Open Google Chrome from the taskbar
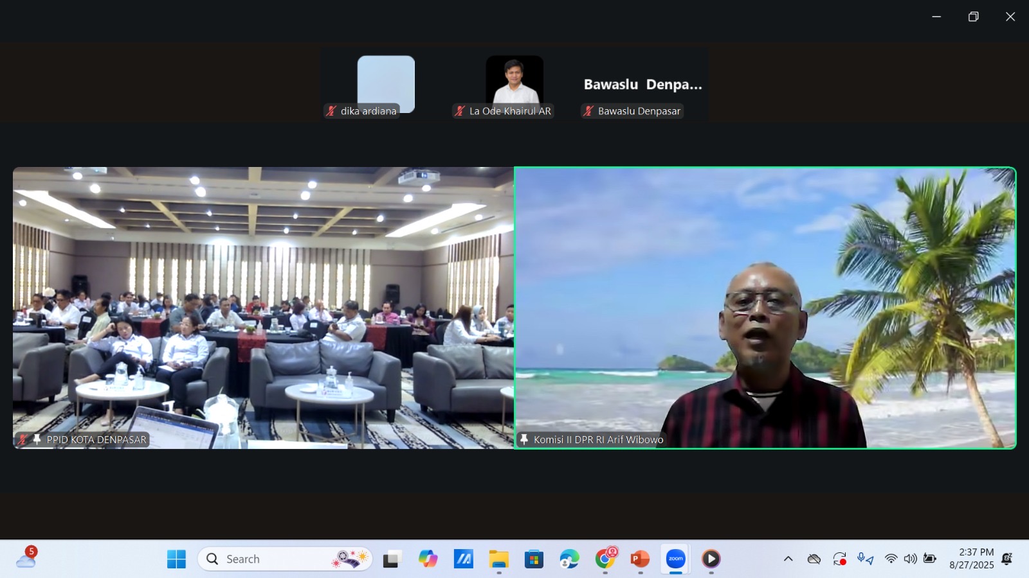 [x=605, y=559]
